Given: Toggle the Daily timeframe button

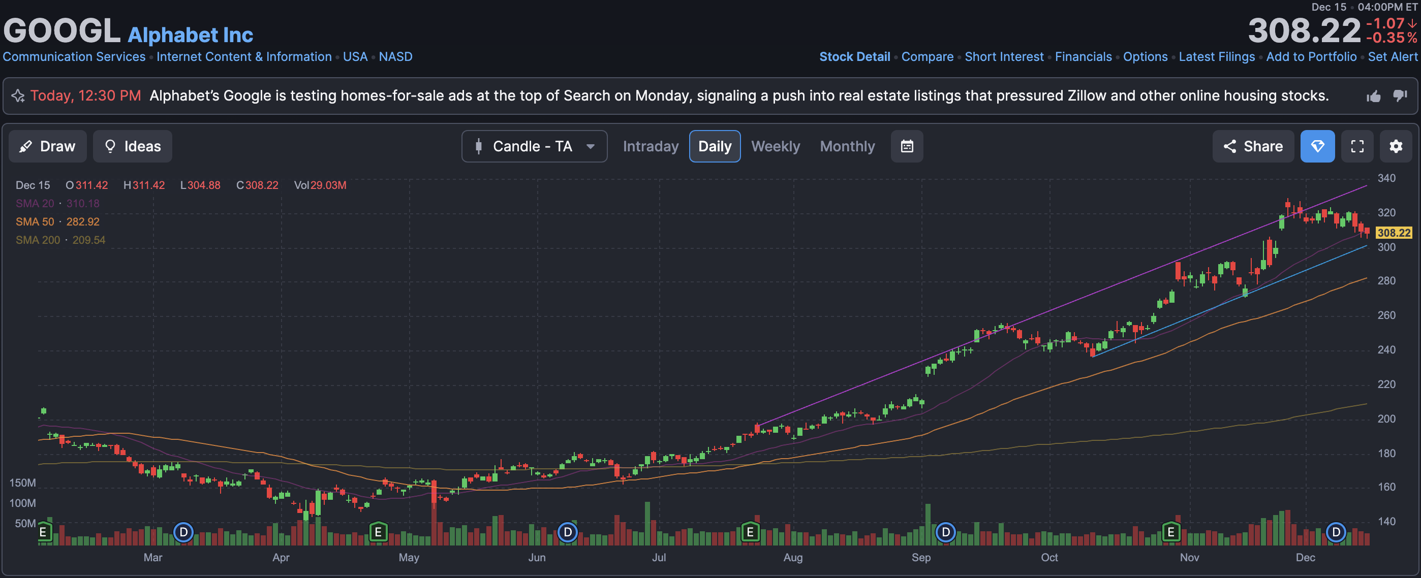Looking at the screenshot, I should click(x=715, y=146).
